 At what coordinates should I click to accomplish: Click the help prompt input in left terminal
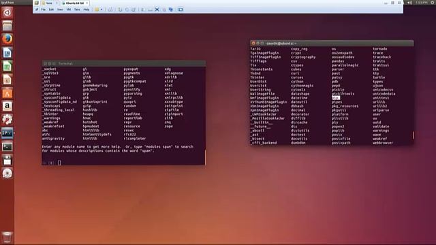click(59, 163)
